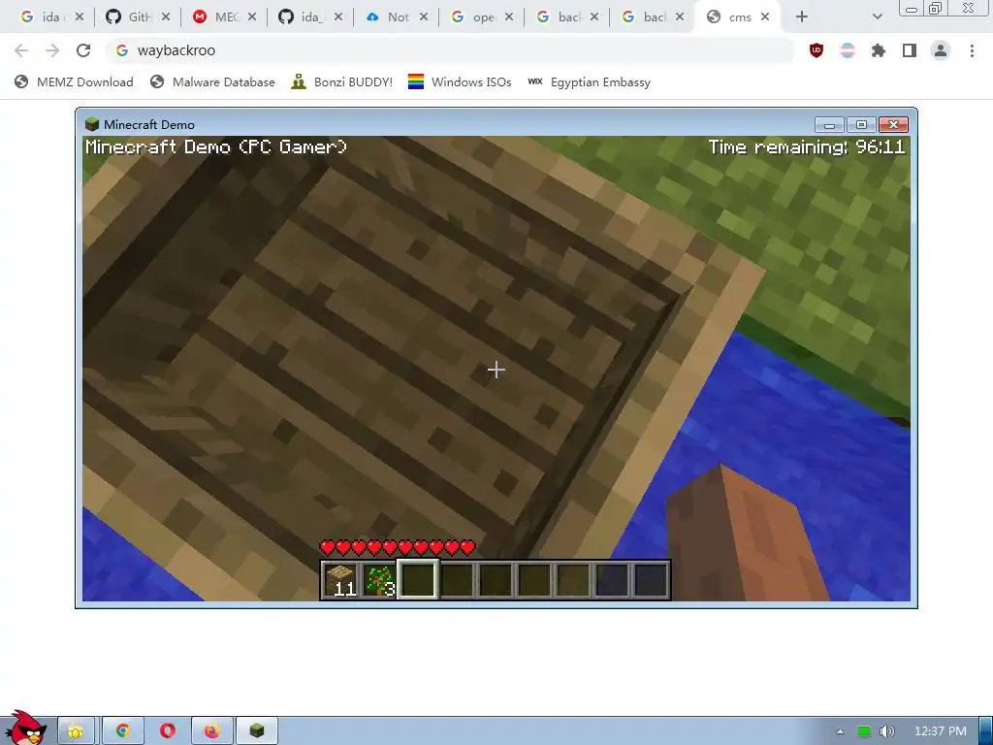The height and width of the screenshot is (745, 993).
Task: Open the Opera taskbar icon
Action: (x=167, y=731)
